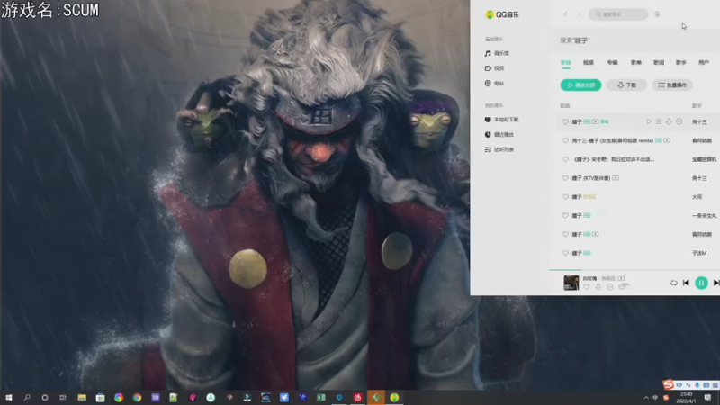Go forward with the right arrow

click(579, 14)
